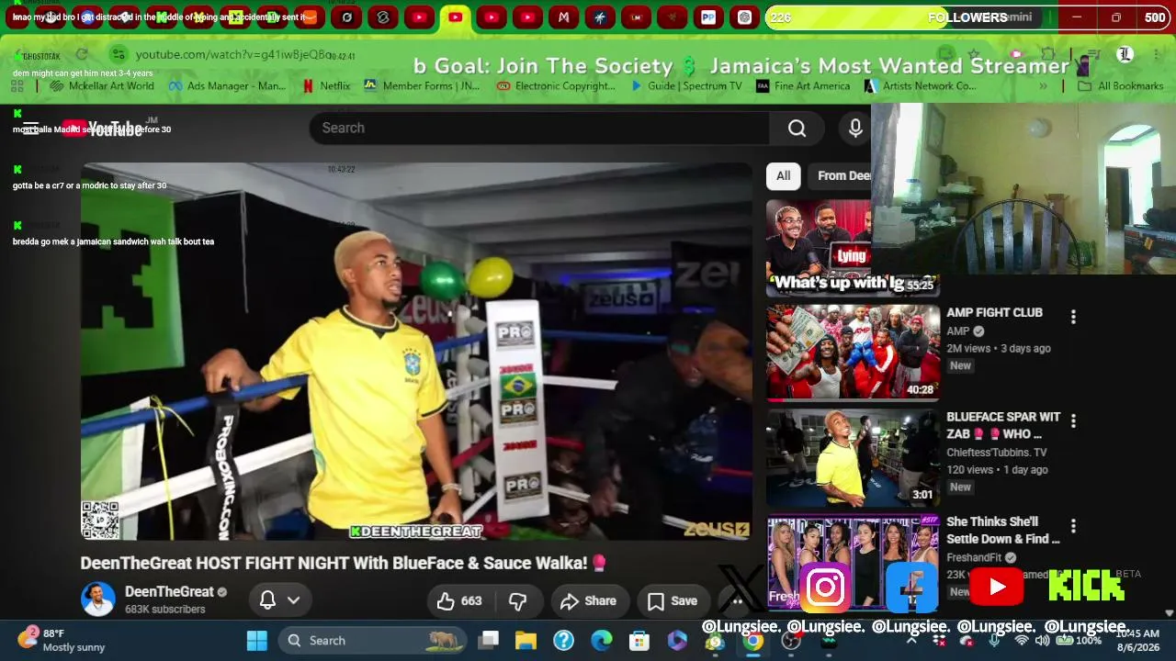The image size is (1176, 661).
Task: Open the PayPal pinned browser tab
Action: pyautogui.click(x=708, y=17)
